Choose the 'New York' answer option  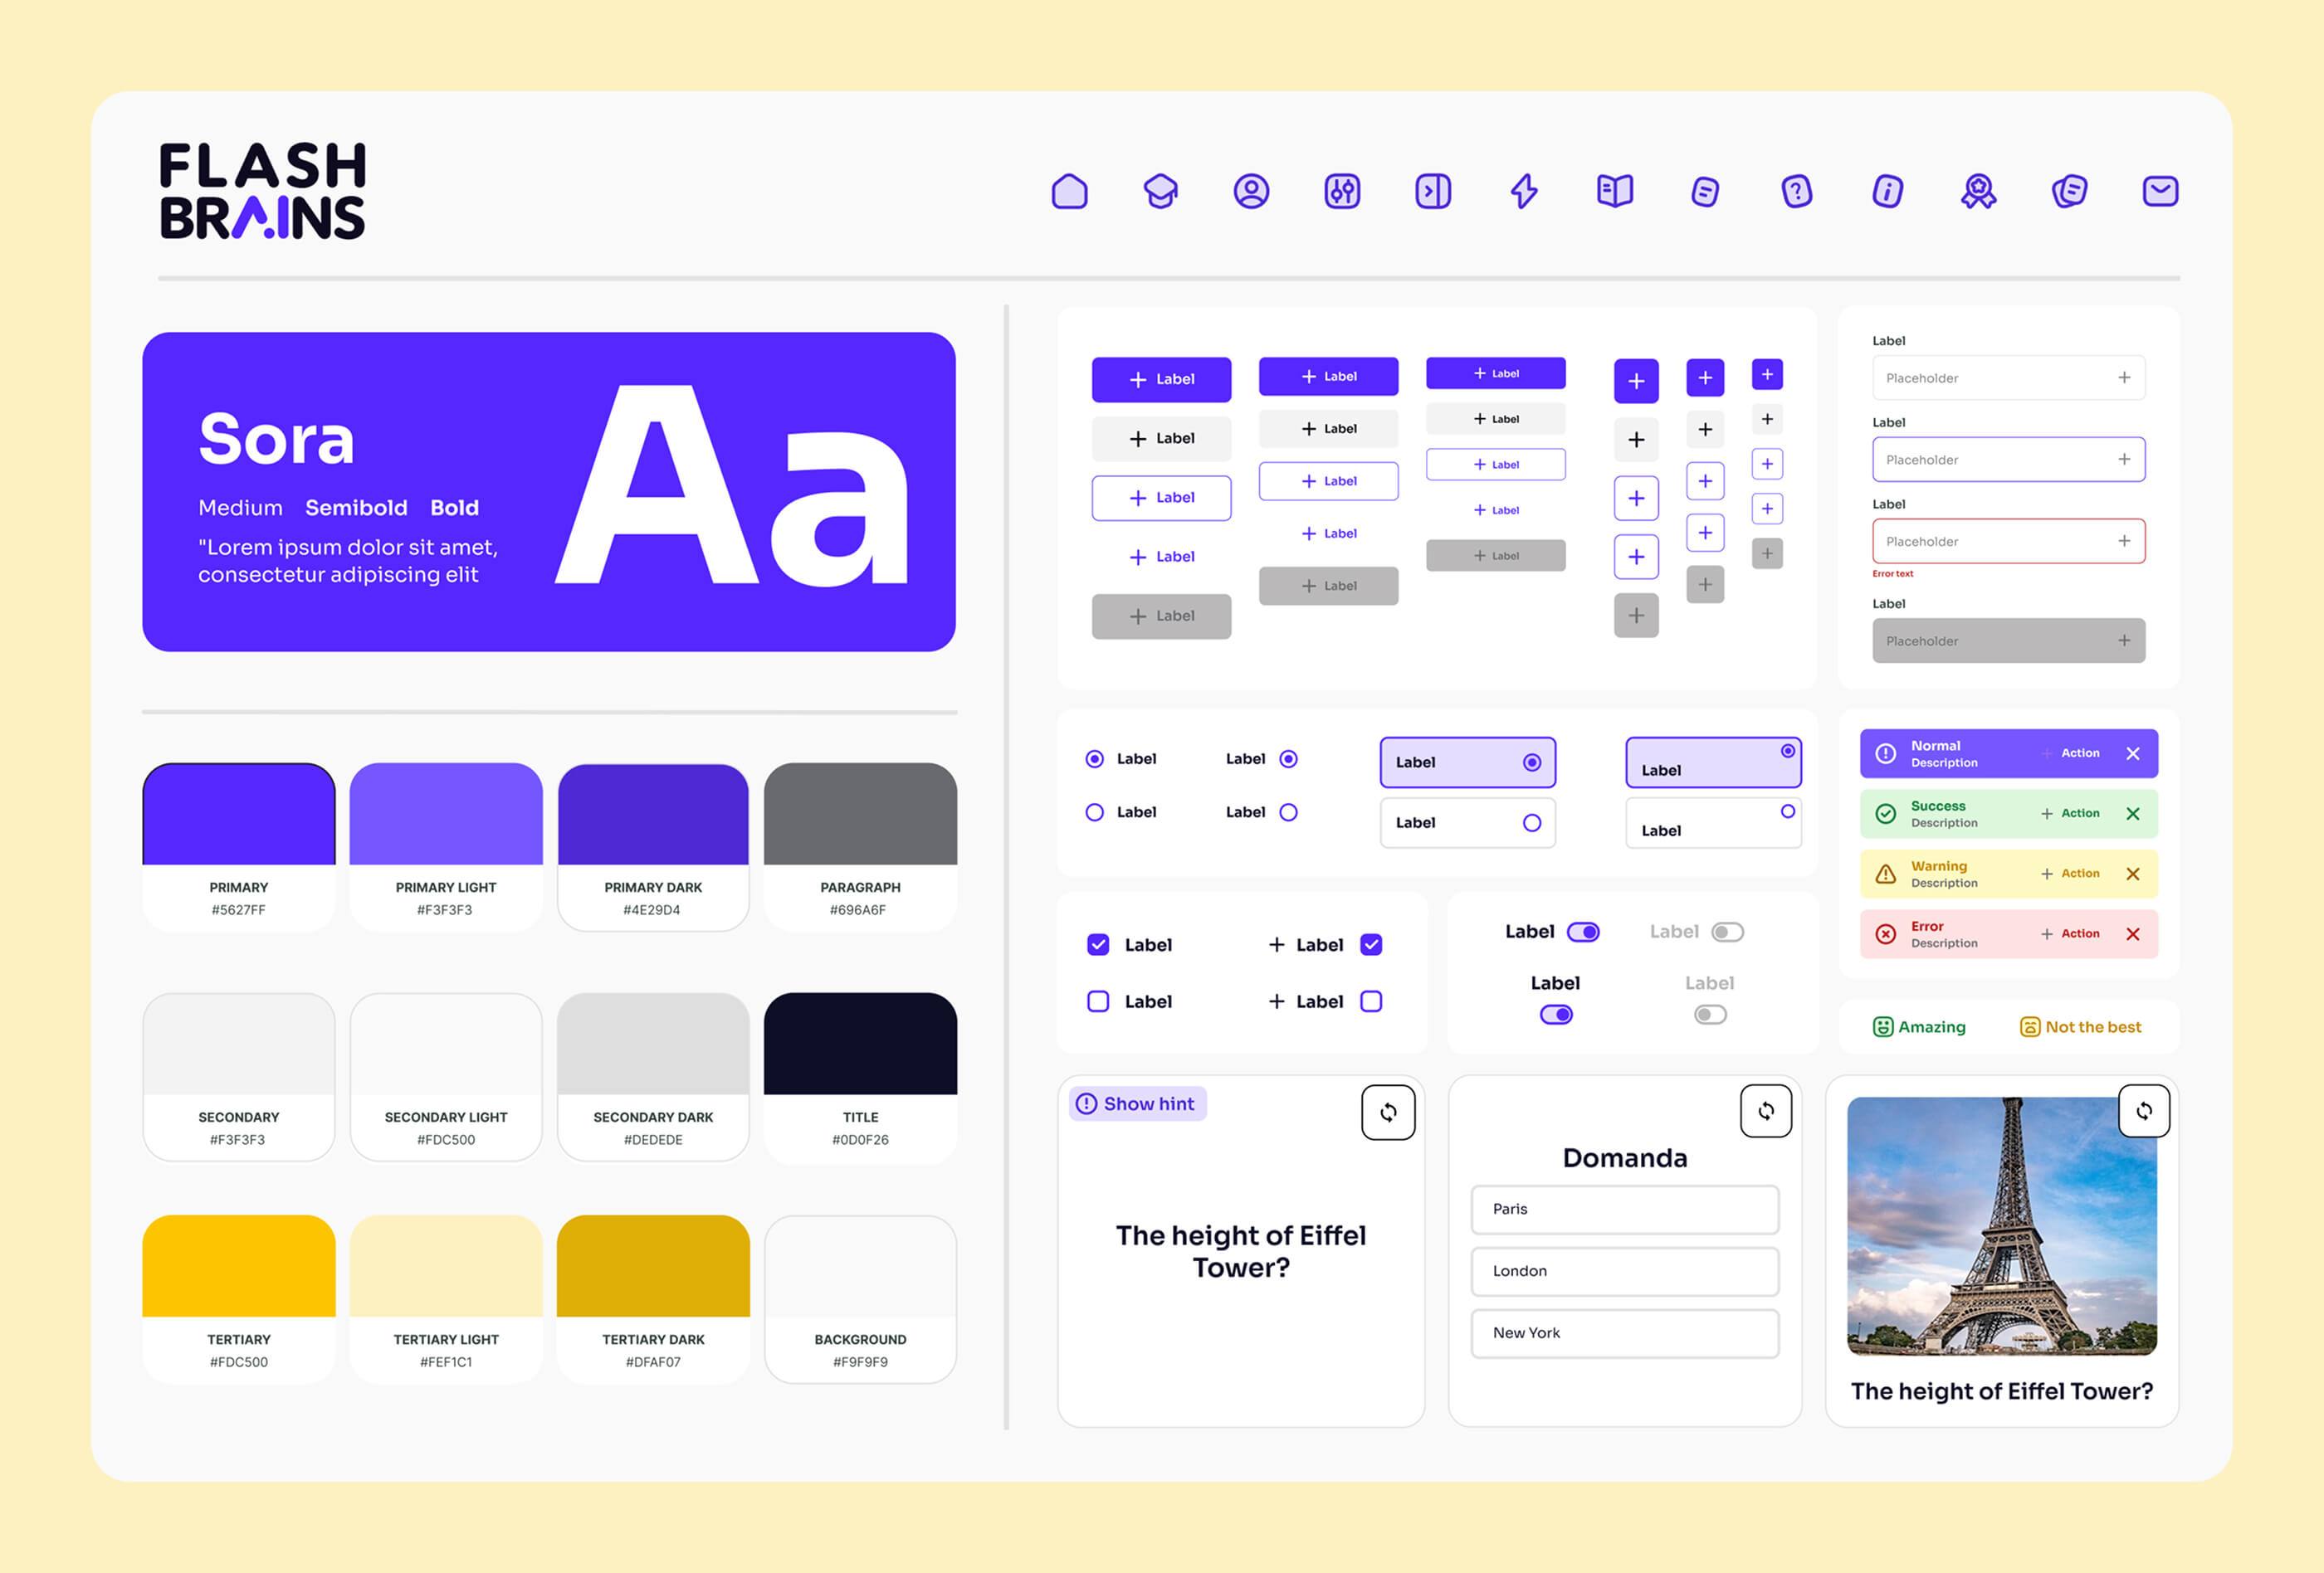[x=1625, y=1333]
